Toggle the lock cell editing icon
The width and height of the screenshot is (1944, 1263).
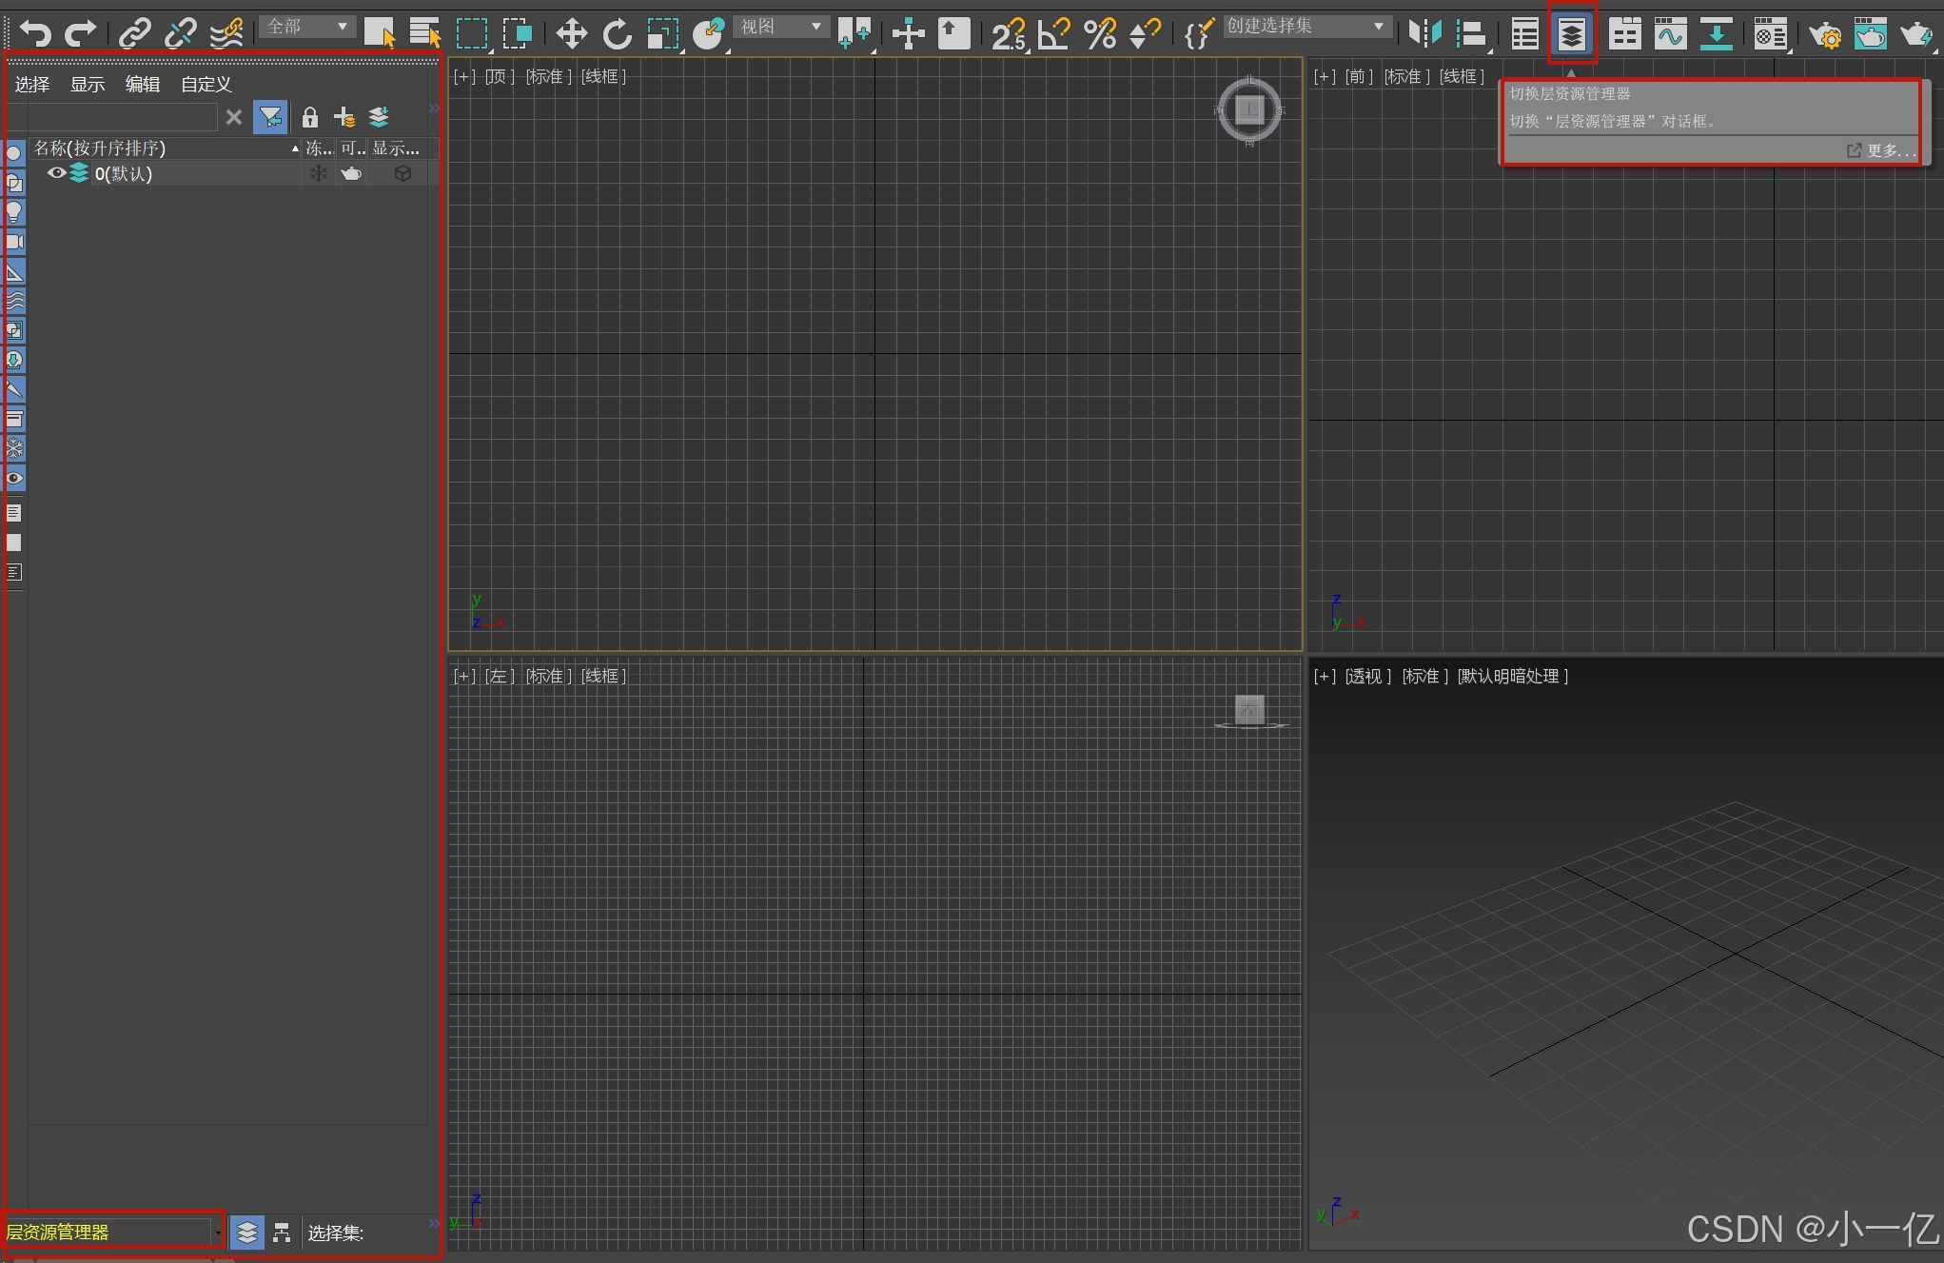click(x=309, y=117)
